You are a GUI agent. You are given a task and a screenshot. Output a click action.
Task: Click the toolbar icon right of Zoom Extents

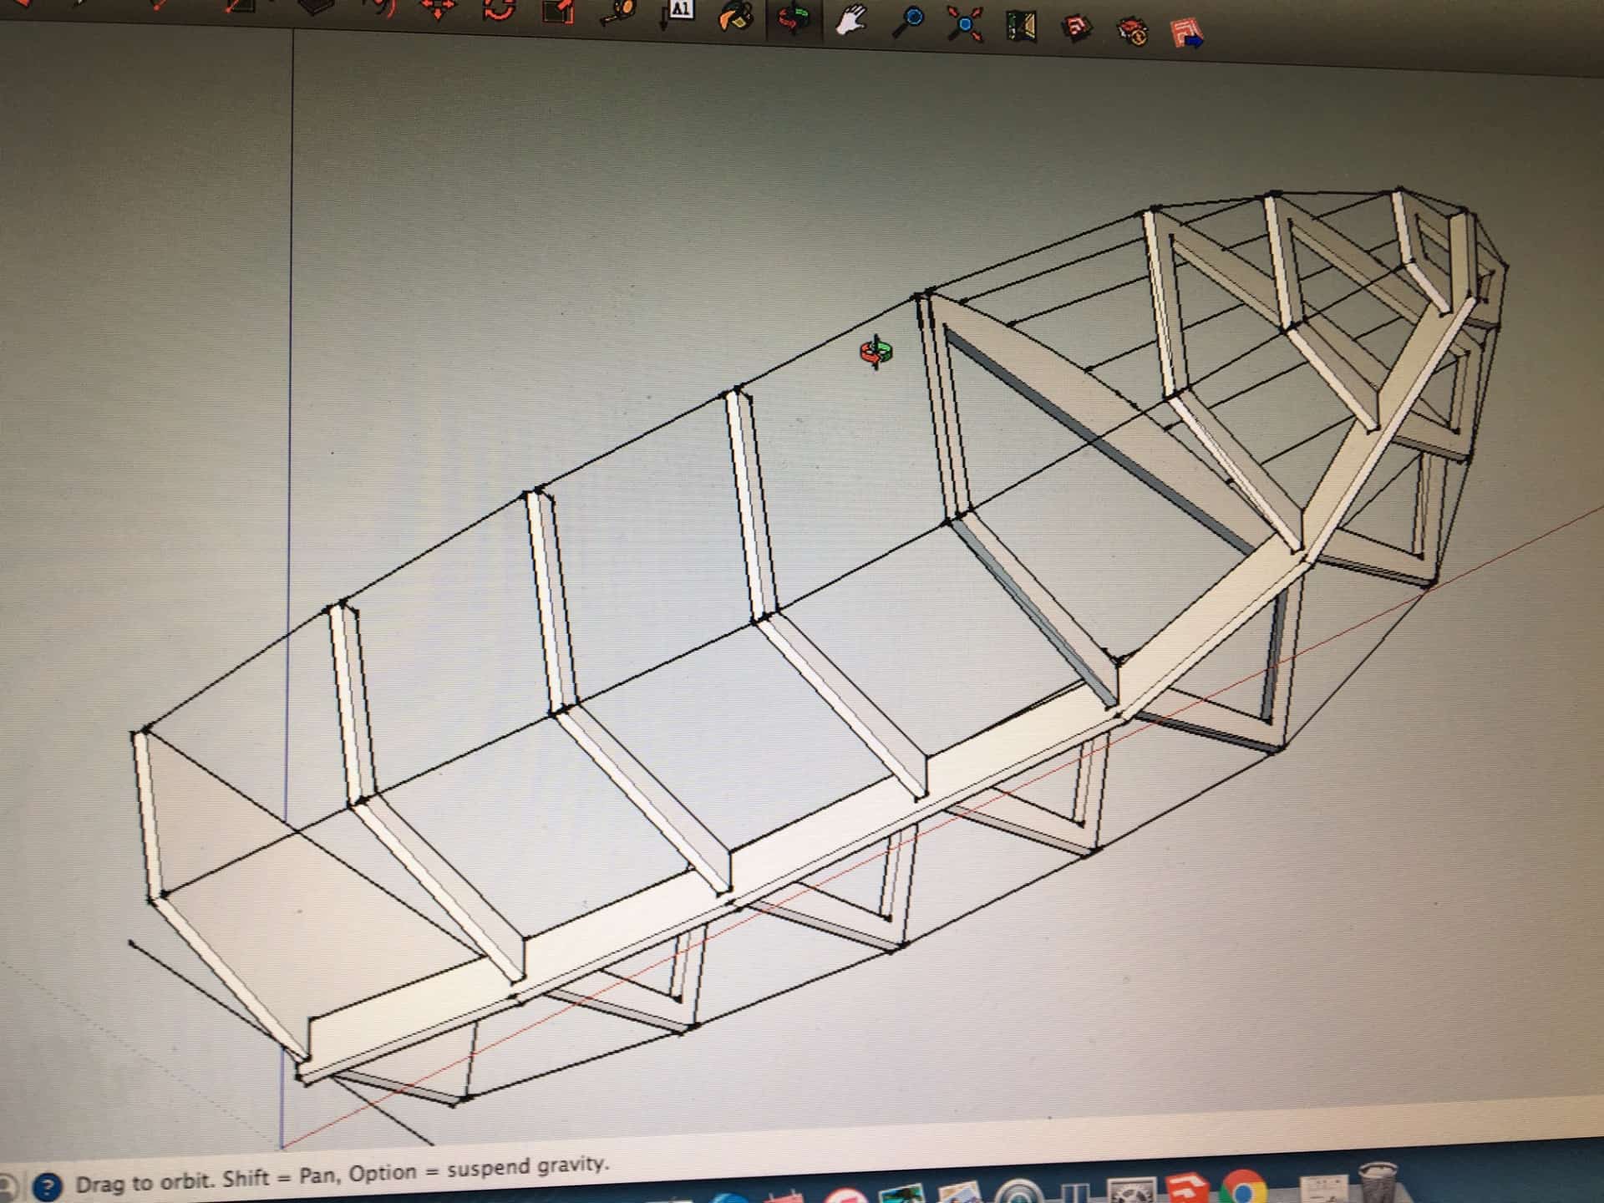[x=1021, y=27]
